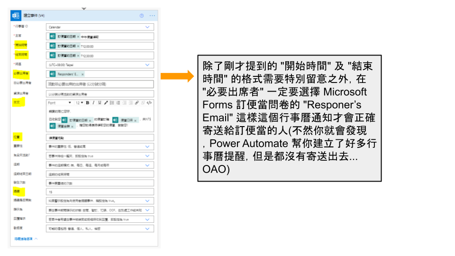This screenshot has width=455, height=256.
Task: Click the first list icon in the editor toolbar
Action: [x=112, y=103]
